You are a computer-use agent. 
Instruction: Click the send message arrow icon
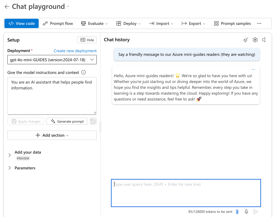coord(255,212)
